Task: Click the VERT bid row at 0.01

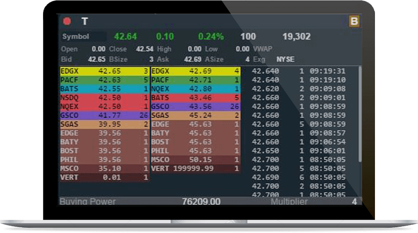Action: click(x=104, y=177)
